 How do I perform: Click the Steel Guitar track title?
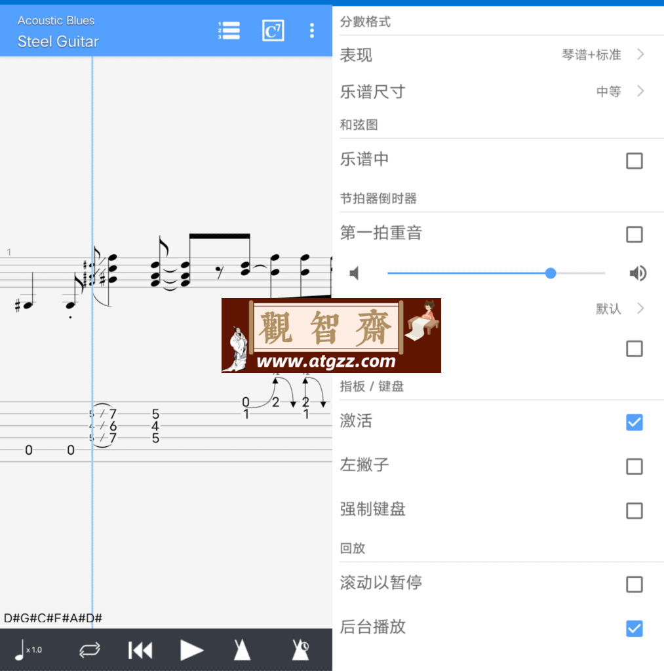[58, 41]
